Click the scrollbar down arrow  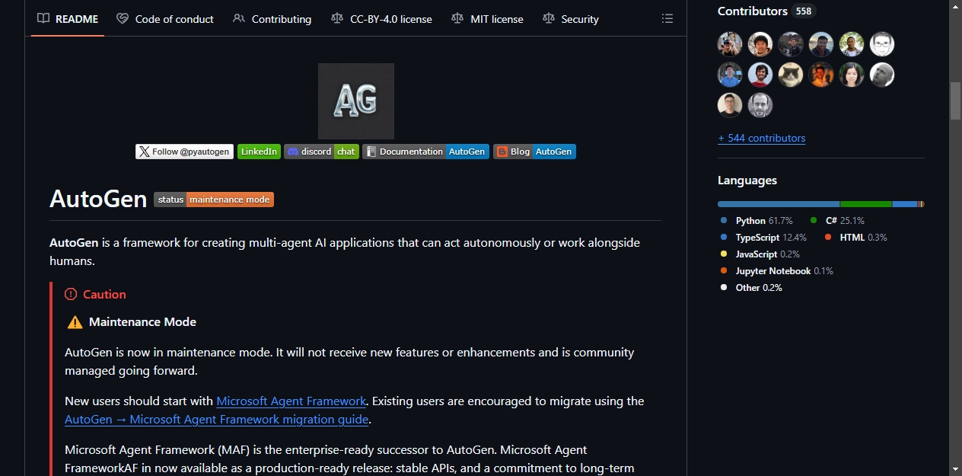(x=955, y=469)
